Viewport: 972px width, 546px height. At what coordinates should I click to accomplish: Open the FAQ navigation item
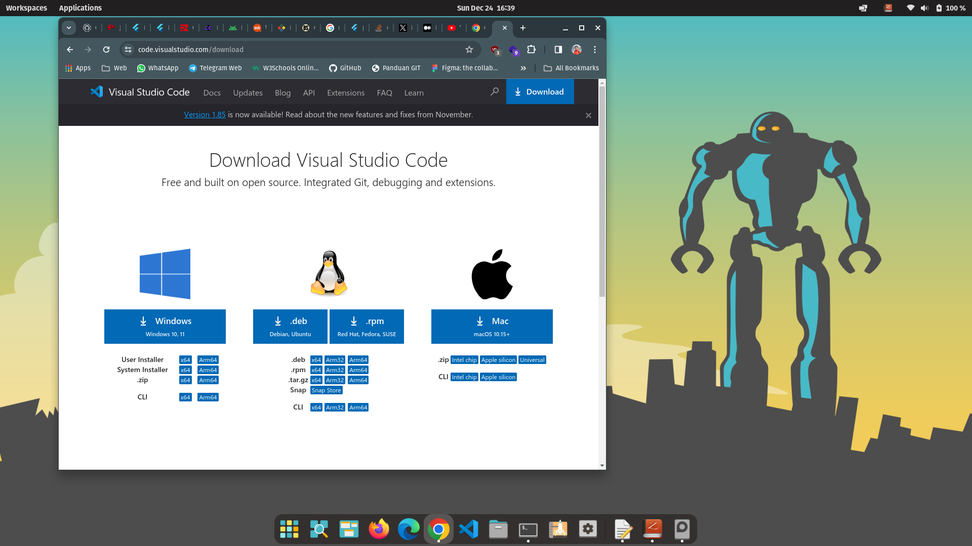click(x=384, y=93)
